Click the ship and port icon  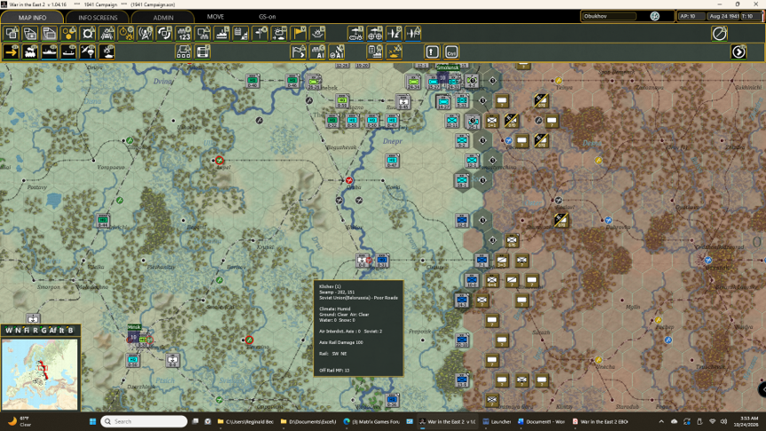pos(222,33)
